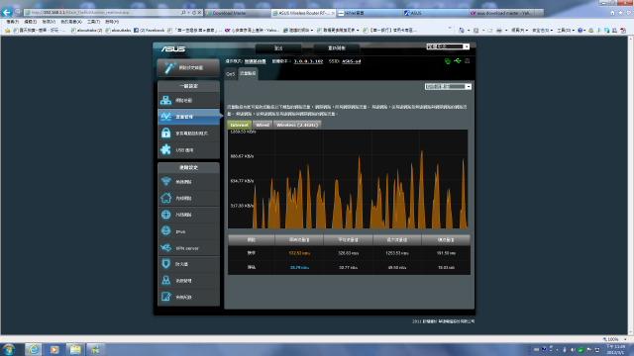
Task: Click the SSID ASUS link
Action: point(351,61)
